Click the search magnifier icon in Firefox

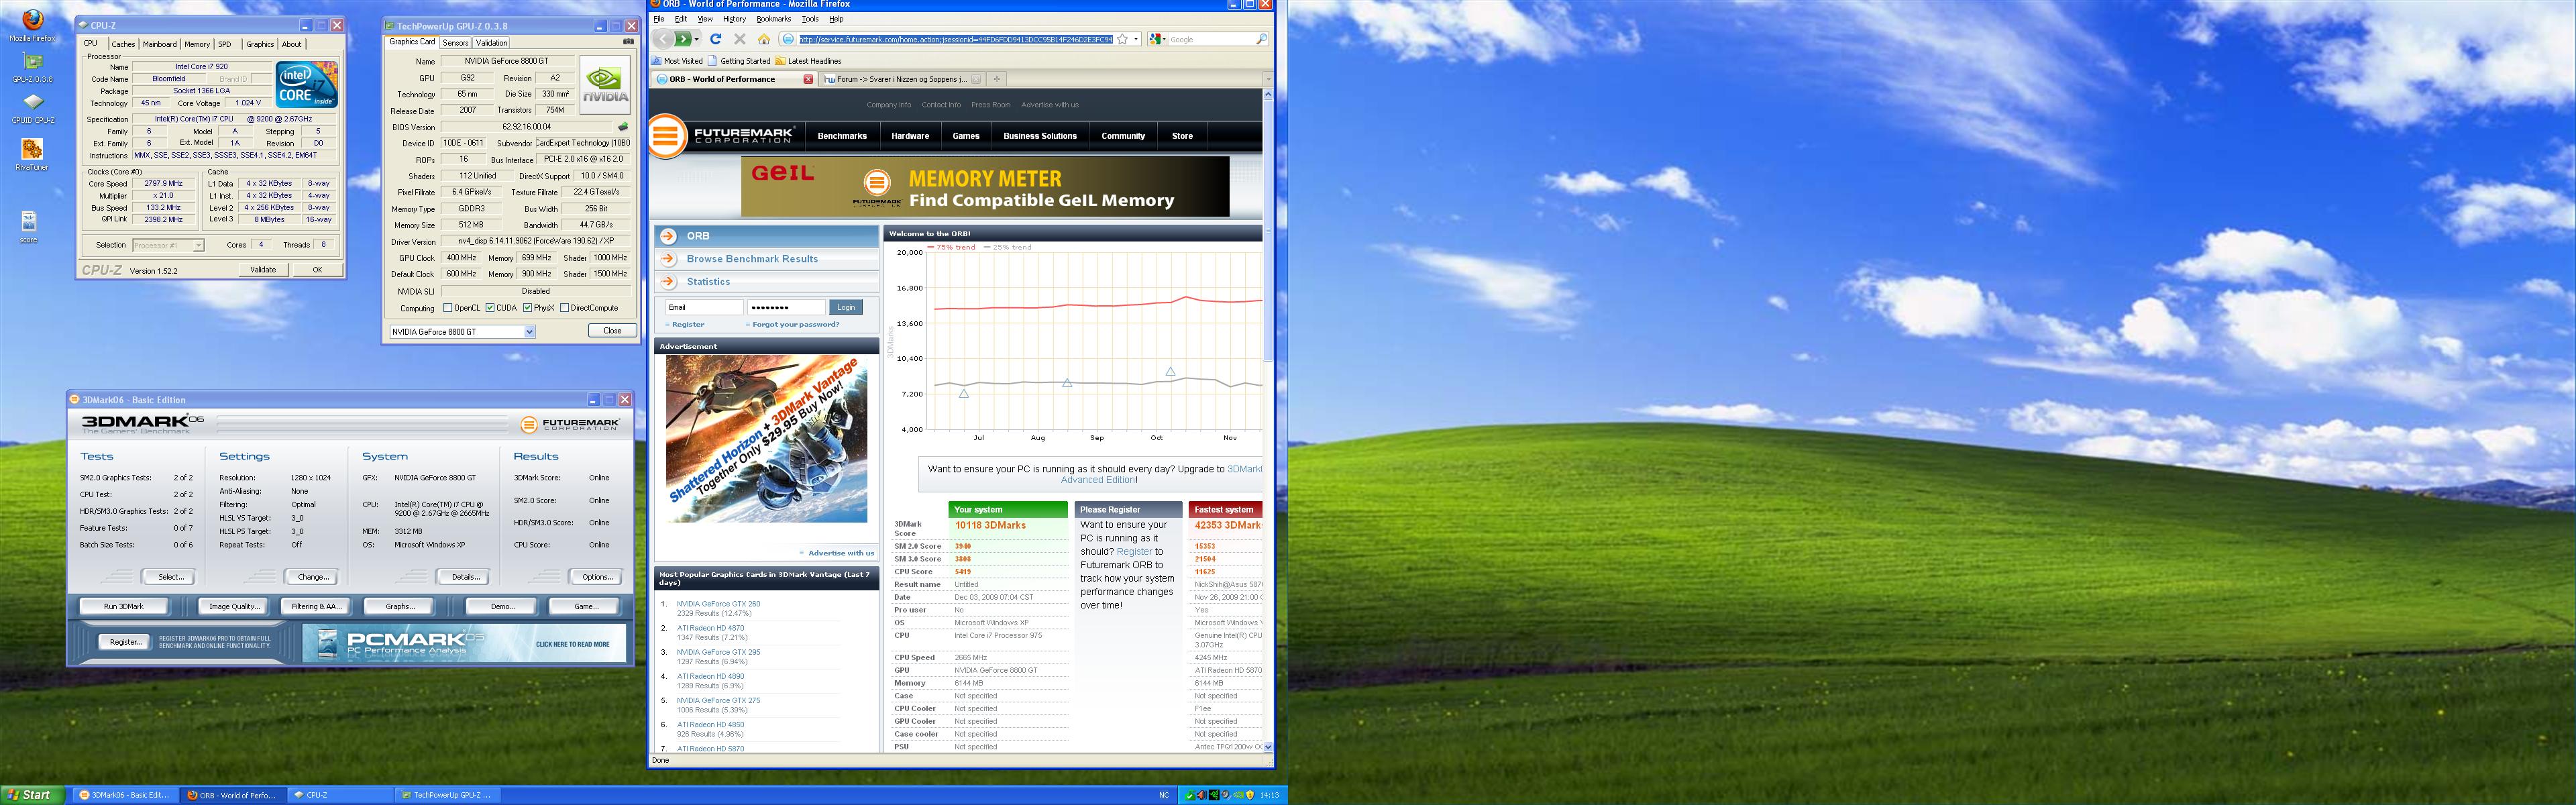[1261, 39]
